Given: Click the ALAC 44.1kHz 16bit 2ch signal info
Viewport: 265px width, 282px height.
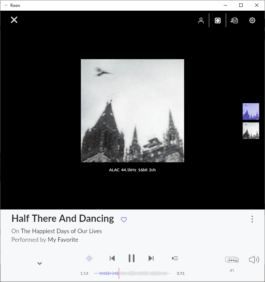Looking at the screenshot, I should coord(132,170).
